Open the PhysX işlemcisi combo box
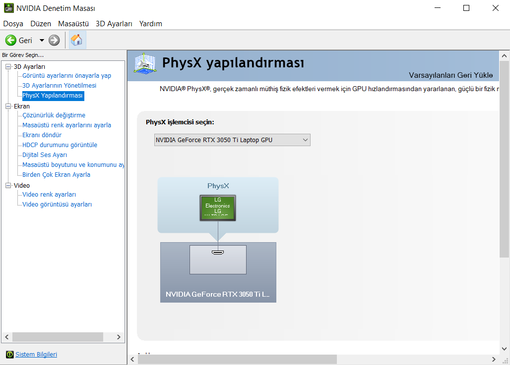This screenshot has width=510, height=365. click(x=232, y=140)
